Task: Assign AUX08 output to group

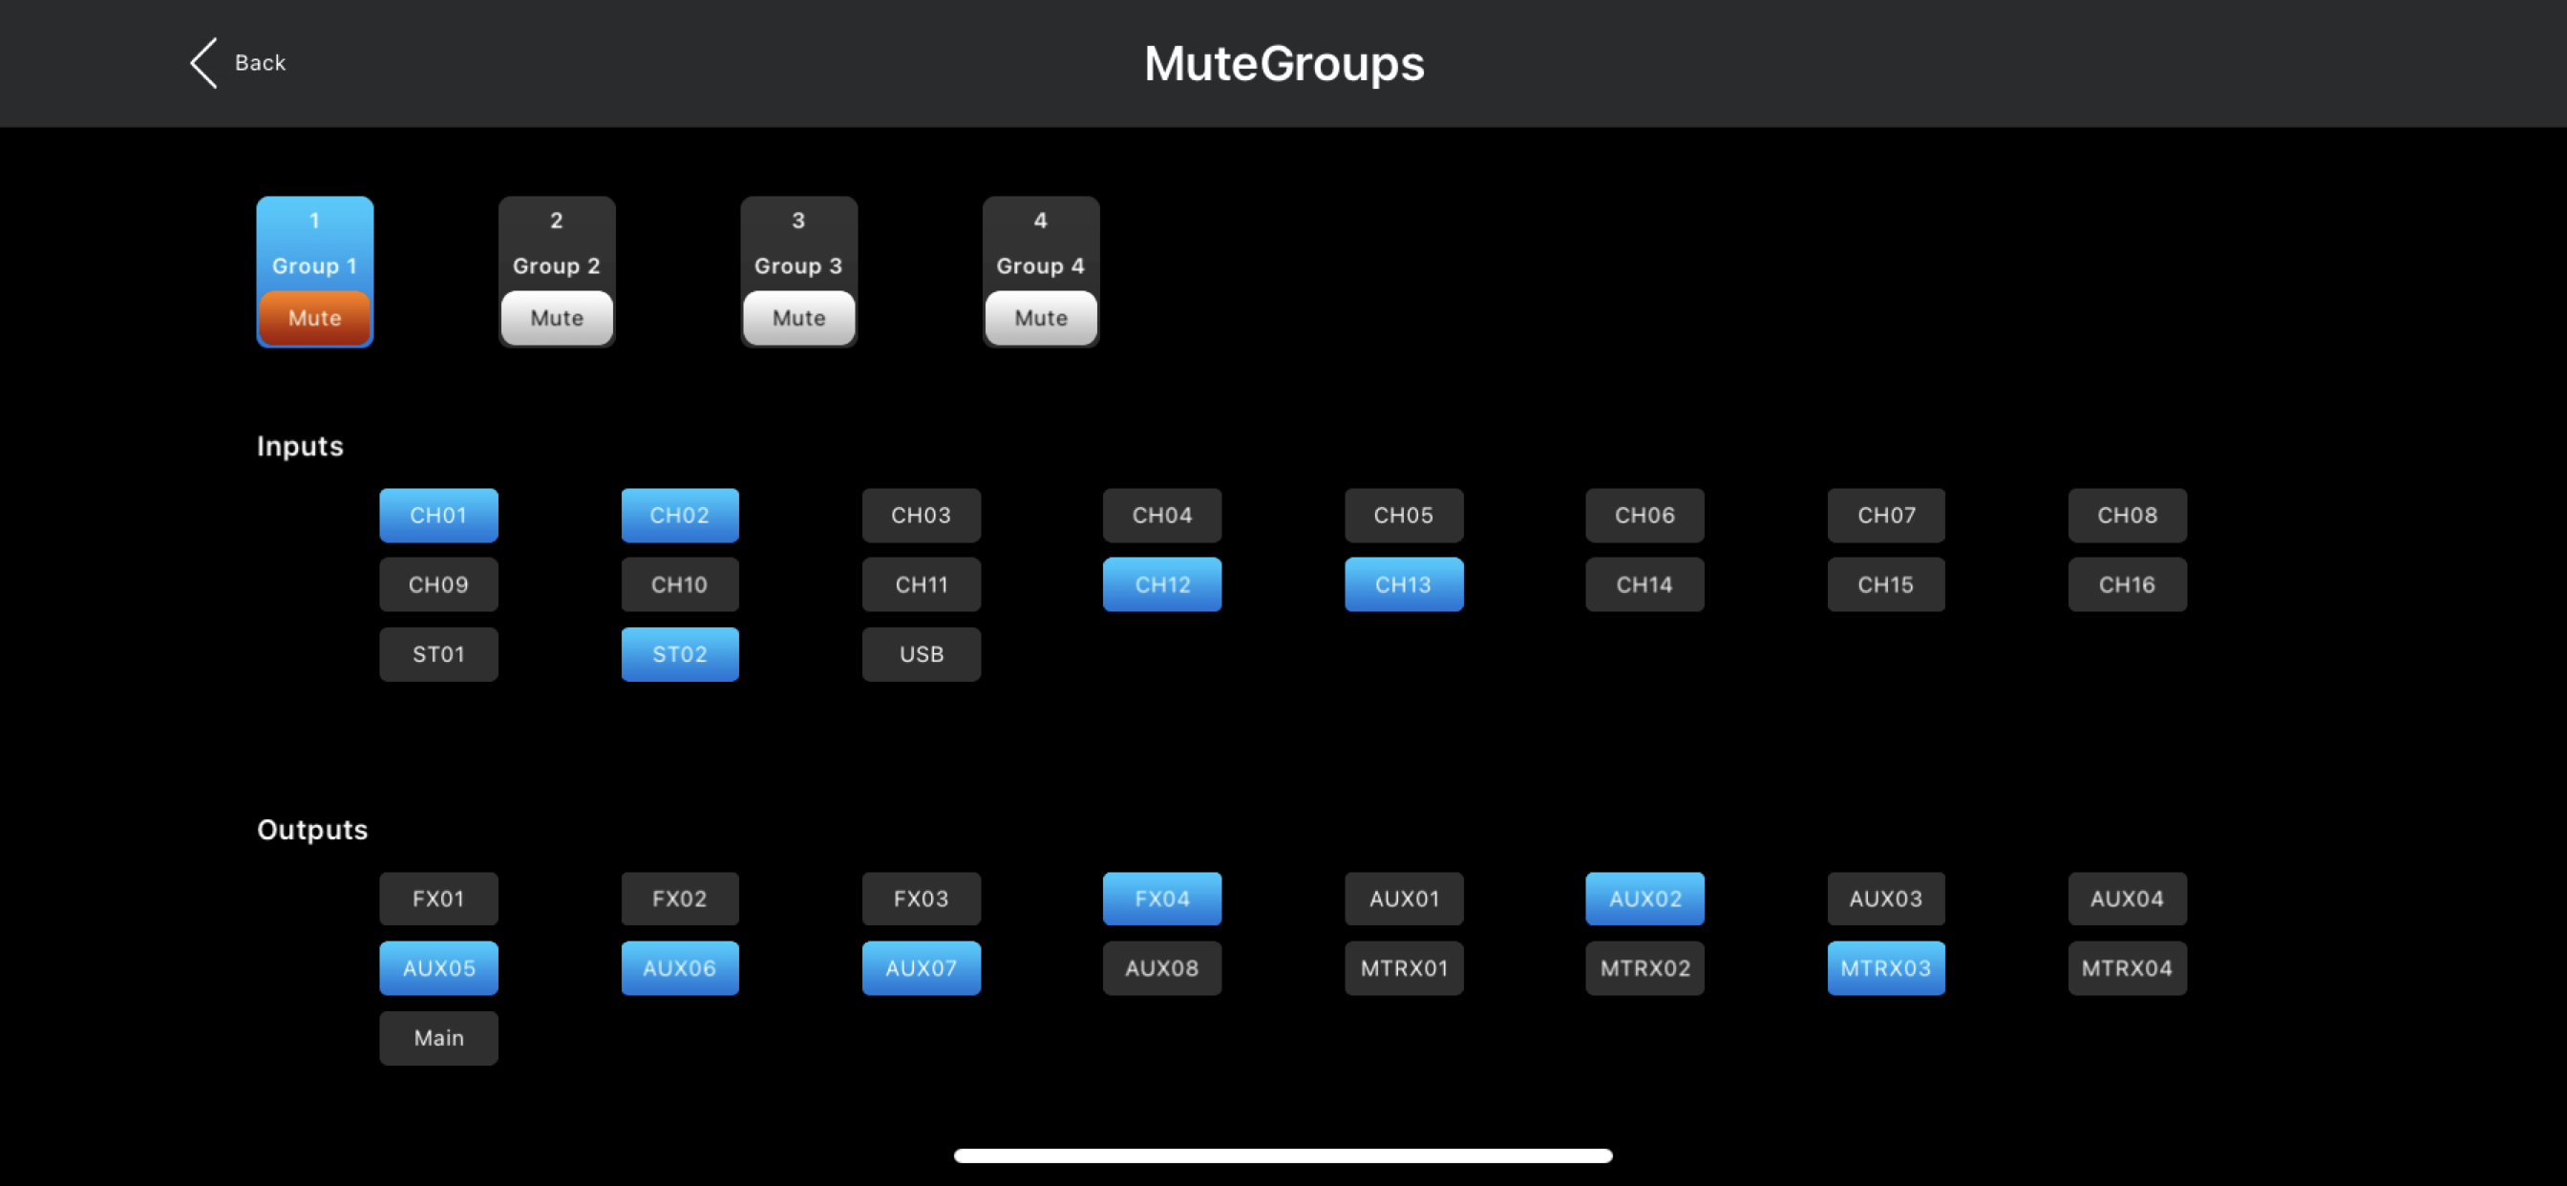Action: pos(1162,968)
